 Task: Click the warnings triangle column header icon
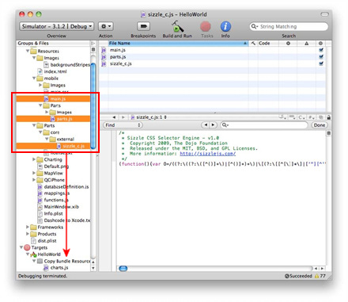(x=306, y=43)
